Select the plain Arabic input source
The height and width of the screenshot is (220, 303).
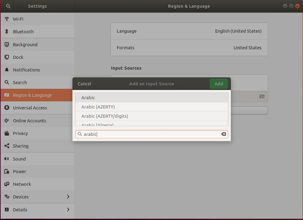coord(152,98)
